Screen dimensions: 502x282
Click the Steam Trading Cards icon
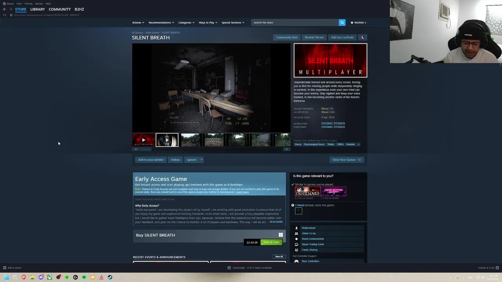[296, 244]
